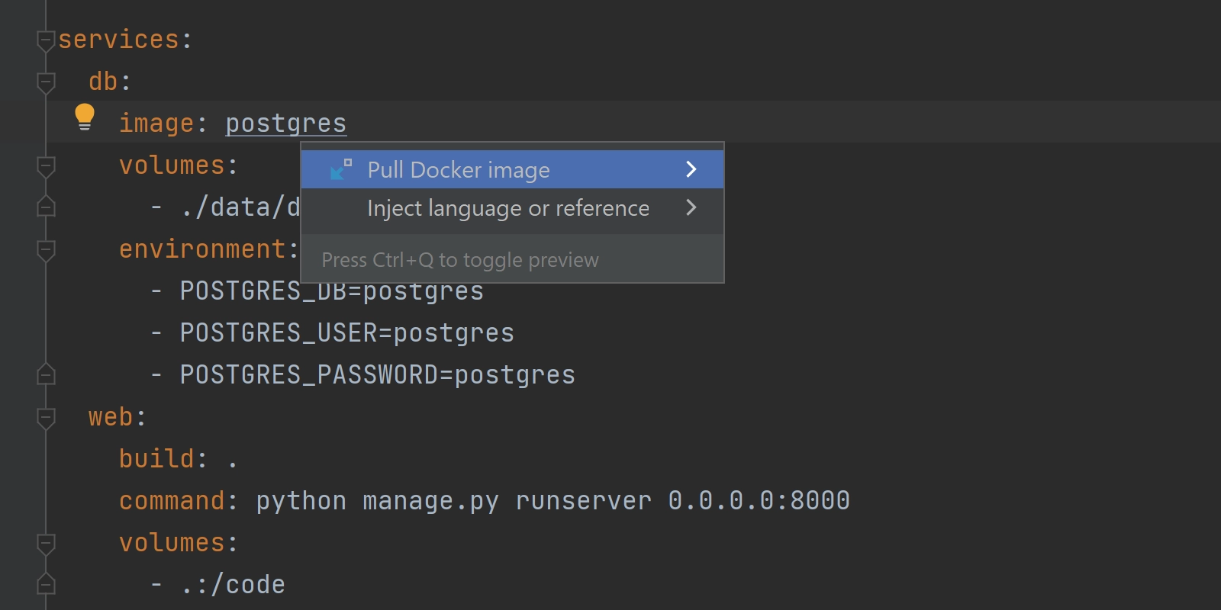The width and height of the screenshot is (1221, 610).
Task: Click the image key text
Action: pyautogui.click(x=156, y=124)
